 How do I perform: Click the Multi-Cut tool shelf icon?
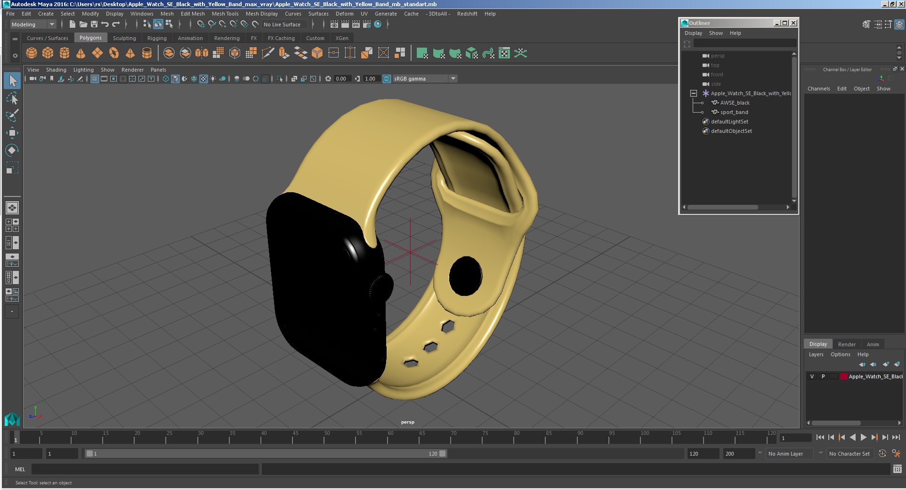pos(267,53)
